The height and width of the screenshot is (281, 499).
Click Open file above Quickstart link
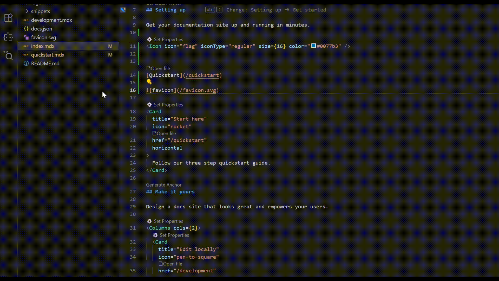[158, 68]
